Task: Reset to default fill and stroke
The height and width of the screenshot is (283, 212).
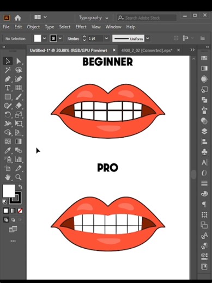Action: 5,202
